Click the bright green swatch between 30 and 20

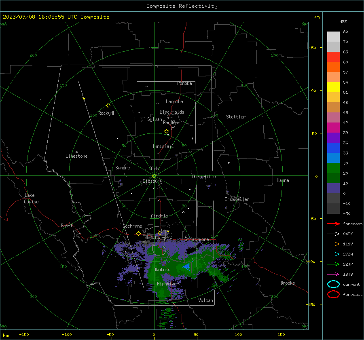pos(333,168)
